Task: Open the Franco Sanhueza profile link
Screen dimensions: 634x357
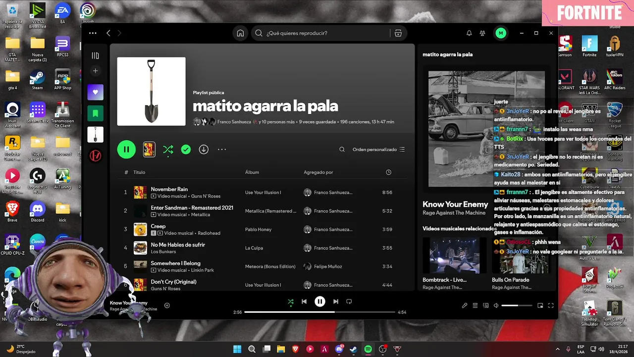Action: 234,121
